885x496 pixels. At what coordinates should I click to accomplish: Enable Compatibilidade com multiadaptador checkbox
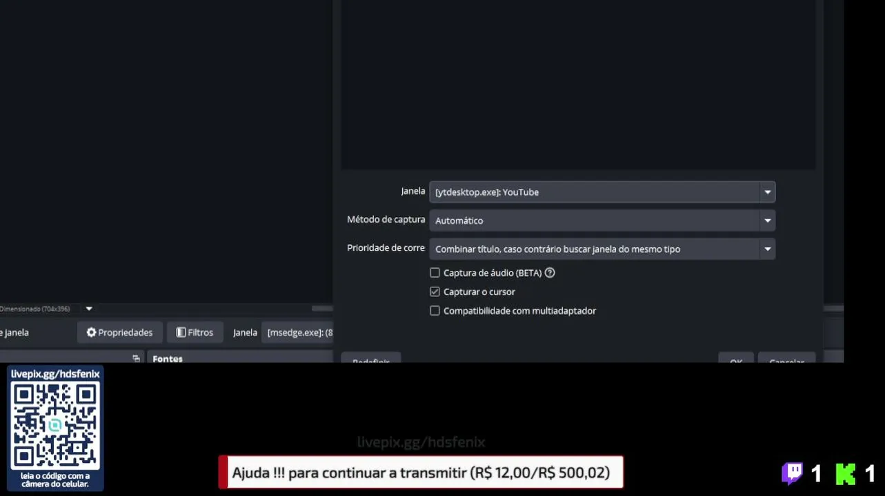click(x=435, y=311)
